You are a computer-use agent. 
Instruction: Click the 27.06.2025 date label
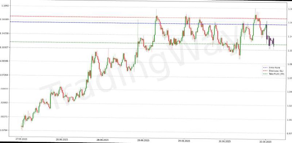21,139
